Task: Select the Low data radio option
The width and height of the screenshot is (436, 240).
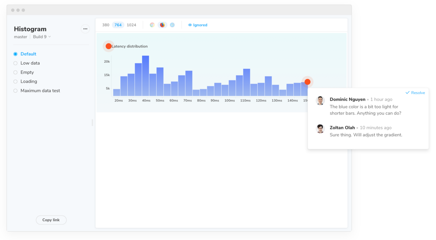Action: [16, 63]
